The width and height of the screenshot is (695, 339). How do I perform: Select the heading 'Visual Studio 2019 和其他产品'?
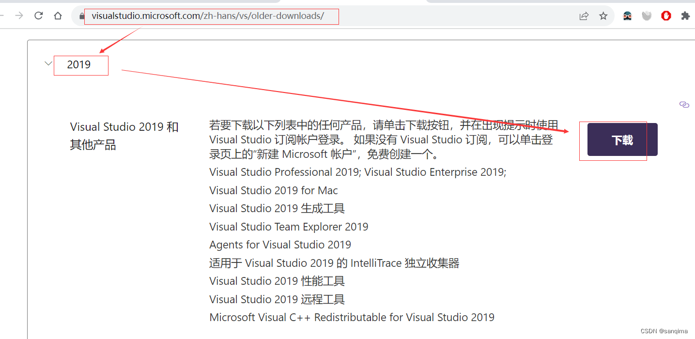tap(124, 136)
